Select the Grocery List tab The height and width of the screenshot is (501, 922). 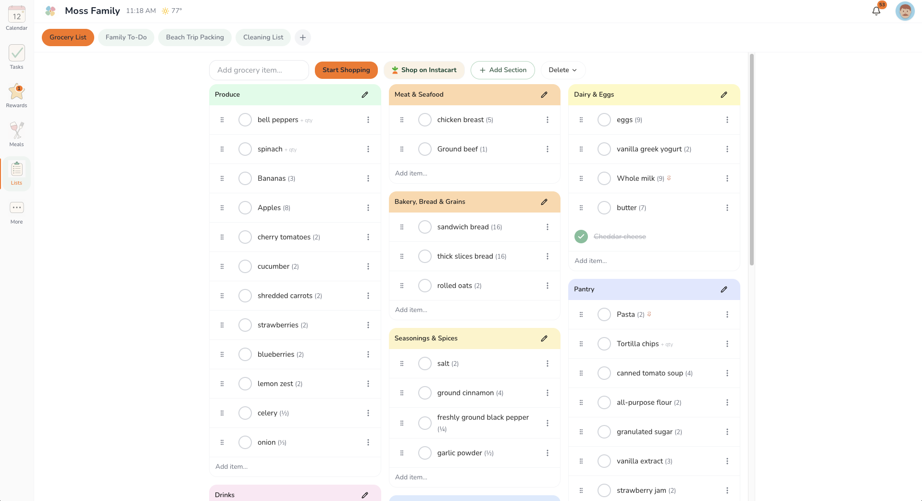tap(68, 38)
